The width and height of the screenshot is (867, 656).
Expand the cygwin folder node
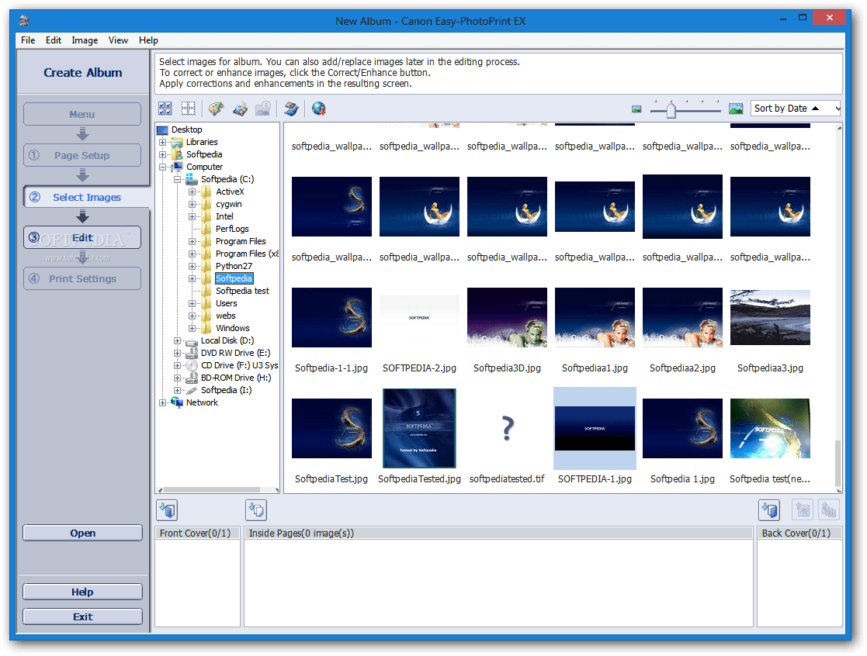[x=192, y=204]
